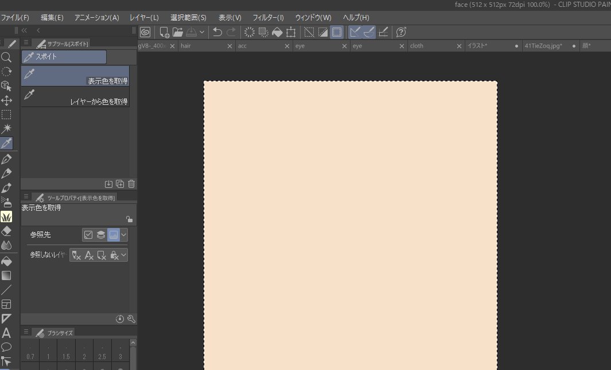Open Clip Studio support help icon

pyautogui.click(x=401, y=32)
